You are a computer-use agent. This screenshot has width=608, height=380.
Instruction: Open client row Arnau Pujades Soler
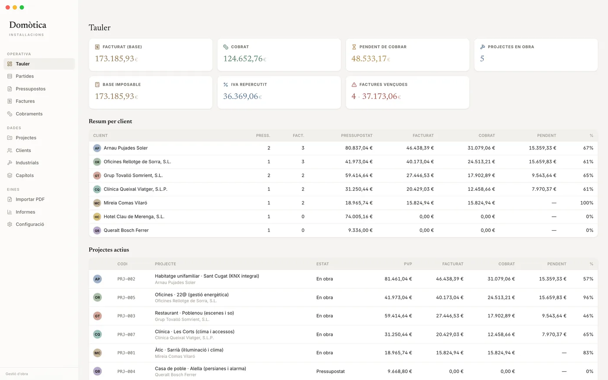coord(343,148)
